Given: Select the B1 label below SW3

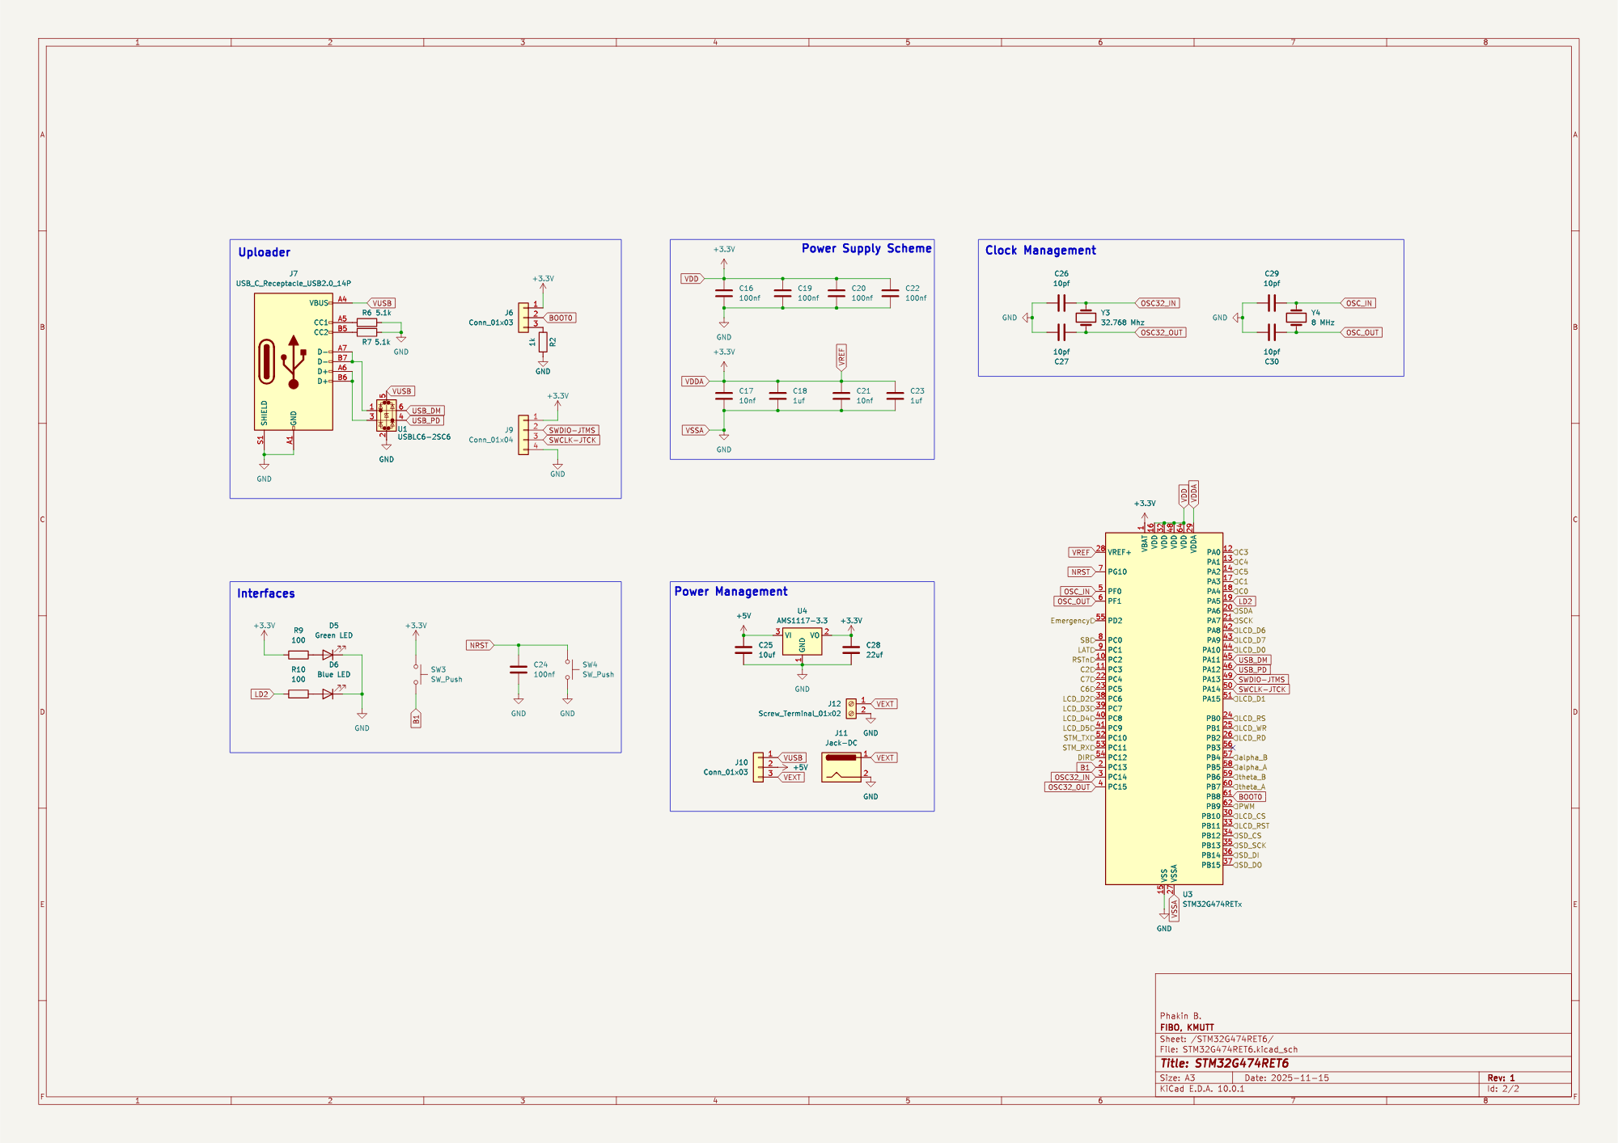Looking at the screenshot, I should (416, 718).
